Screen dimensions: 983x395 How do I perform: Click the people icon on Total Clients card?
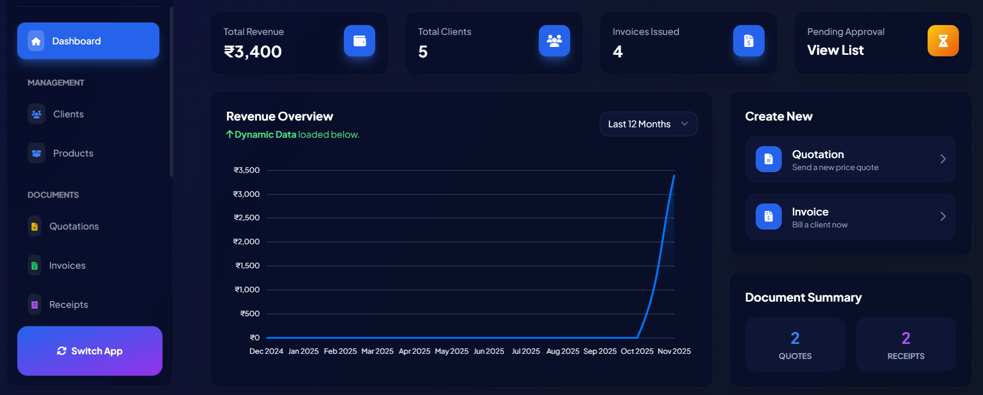(554, 41)
